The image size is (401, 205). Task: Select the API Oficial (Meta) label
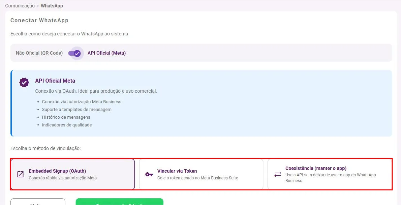[x=106, y=53]
